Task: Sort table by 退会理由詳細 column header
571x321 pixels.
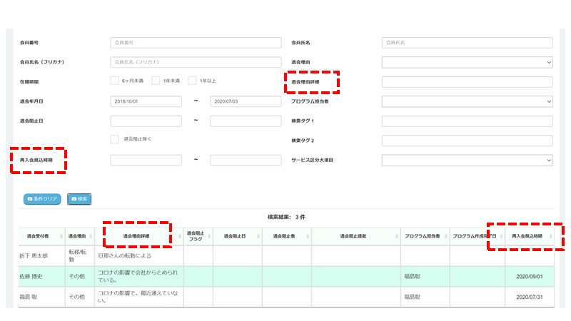Action: pos(138,236)
